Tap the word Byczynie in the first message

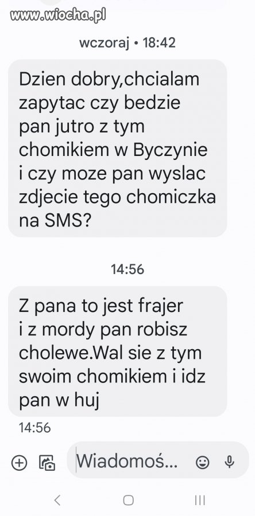click(171, 150)
